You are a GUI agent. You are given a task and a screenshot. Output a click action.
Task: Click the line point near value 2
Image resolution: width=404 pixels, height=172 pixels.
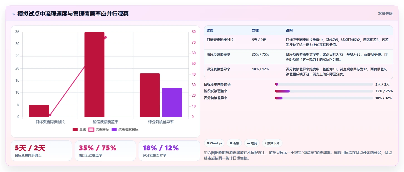50,115
